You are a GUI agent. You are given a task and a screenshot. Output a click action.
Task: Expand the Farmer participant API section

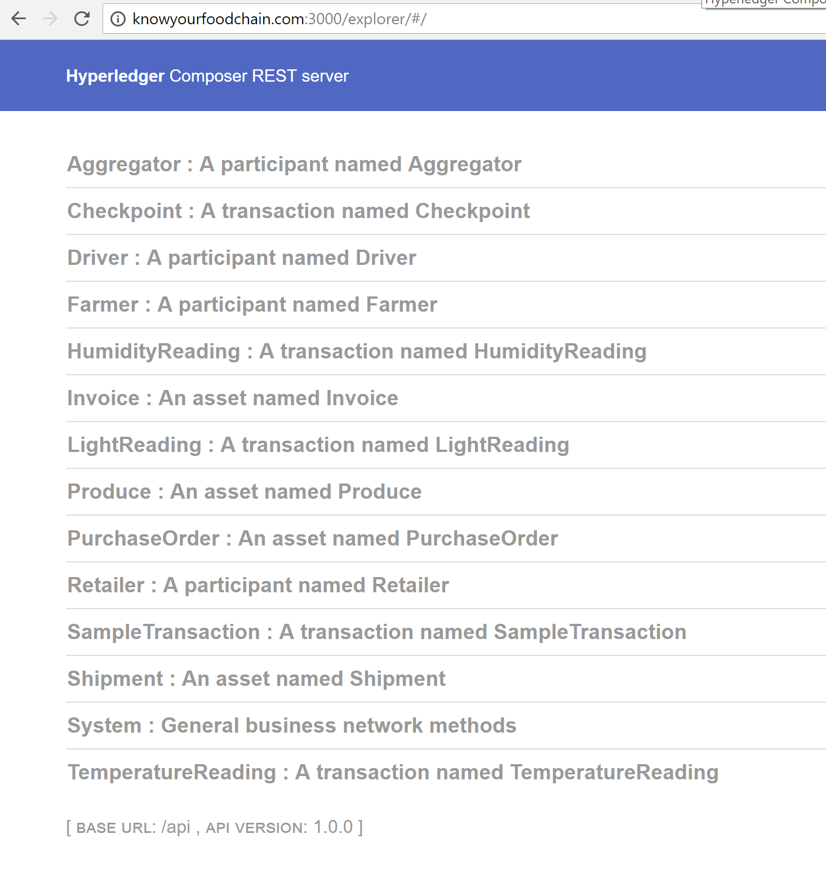click(x=251, y=304)
